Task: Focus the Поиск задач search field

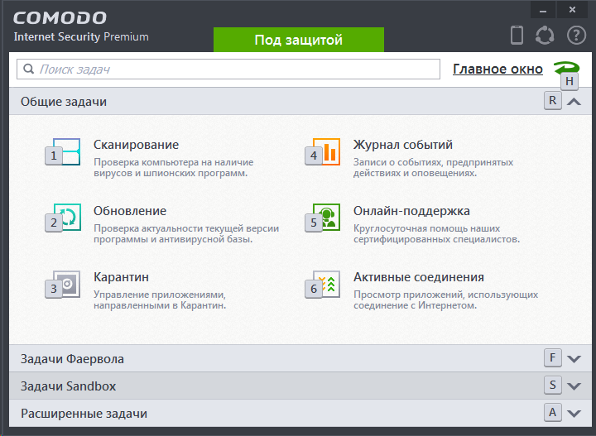Action: coord(228,69)
